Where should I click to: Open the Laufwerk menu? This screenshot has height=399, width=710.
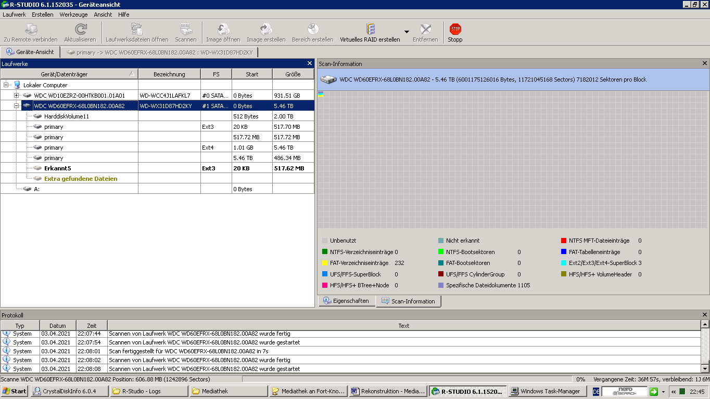coord(14,15)
